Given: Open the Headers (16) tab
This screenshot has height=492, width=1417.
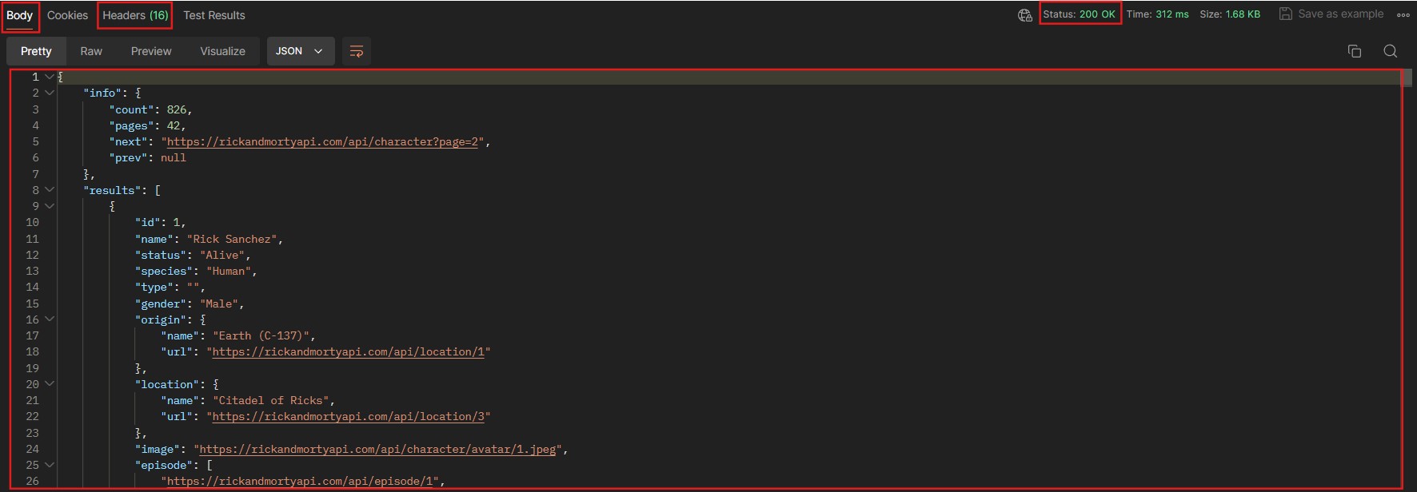Looking at the screenshot, I should click(135, 15).
